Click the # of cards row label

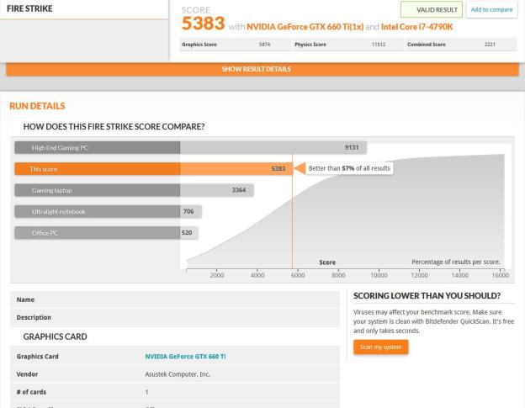pos(31,392)
